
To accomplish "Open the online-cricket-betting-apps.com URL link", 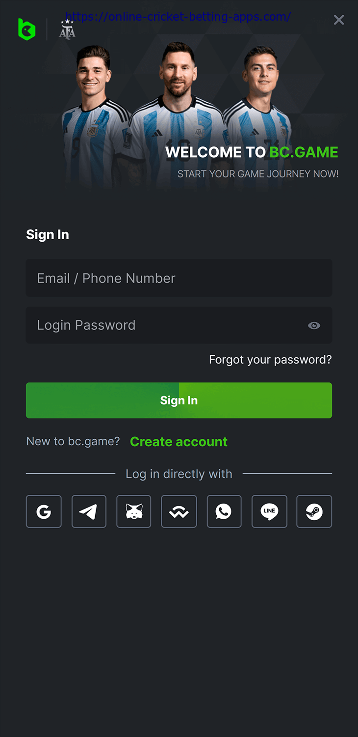I will click(x=179, y=17).
